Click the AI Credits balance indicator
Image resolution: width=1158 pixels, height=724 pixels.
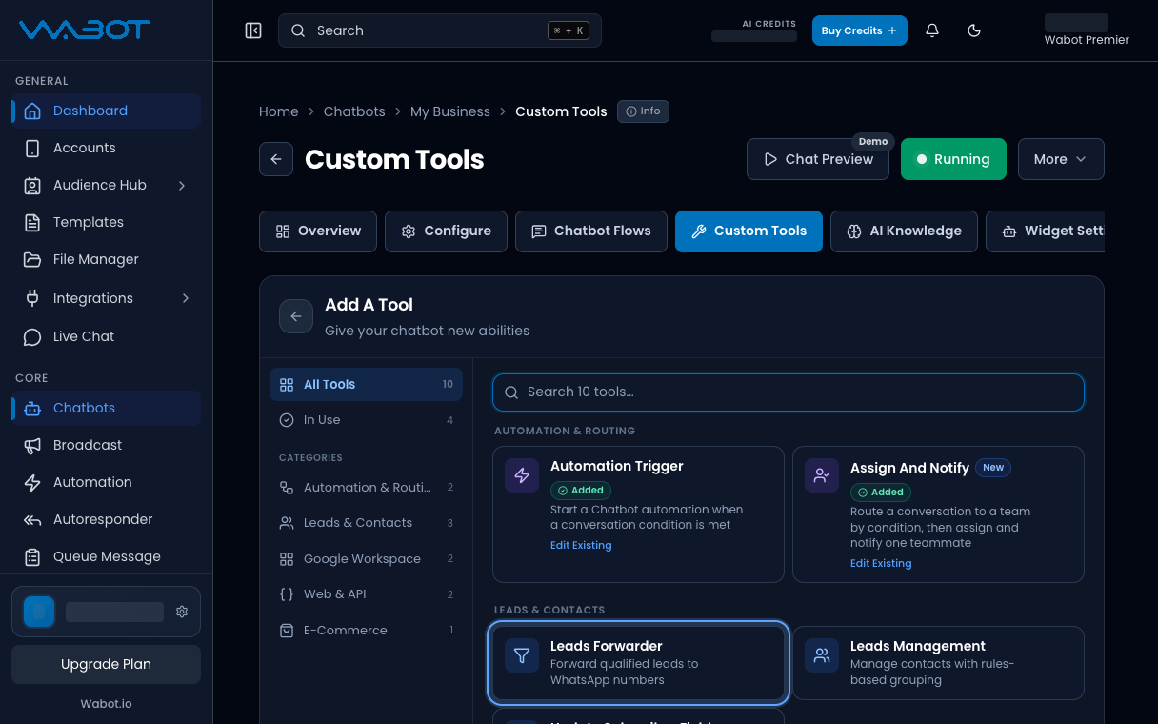(x=754, y=30)
